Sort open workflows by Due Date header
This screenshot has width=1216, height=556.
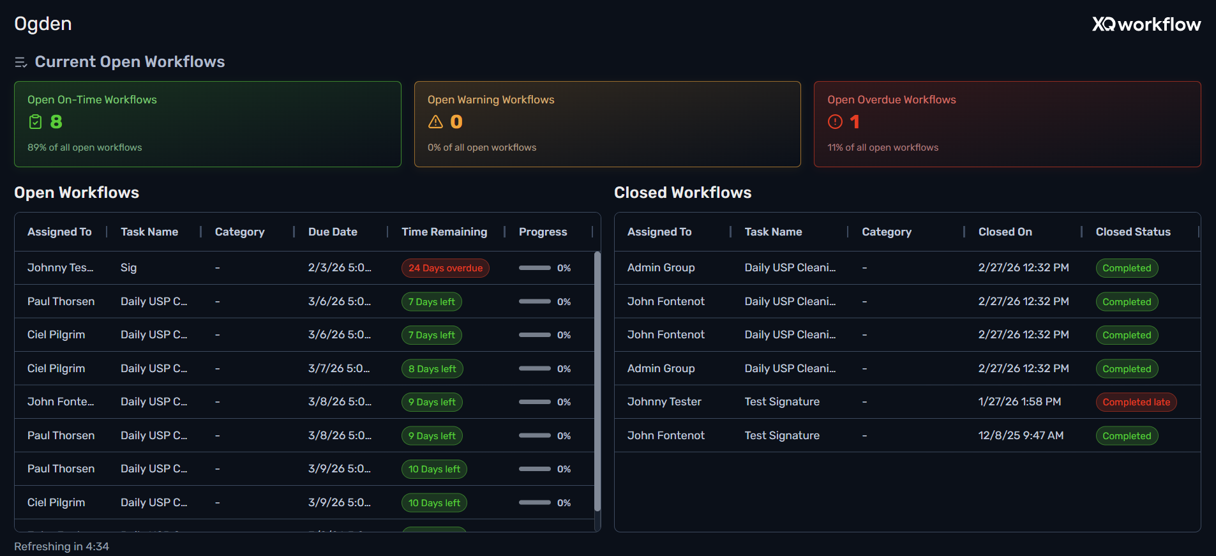click(333, 232)
